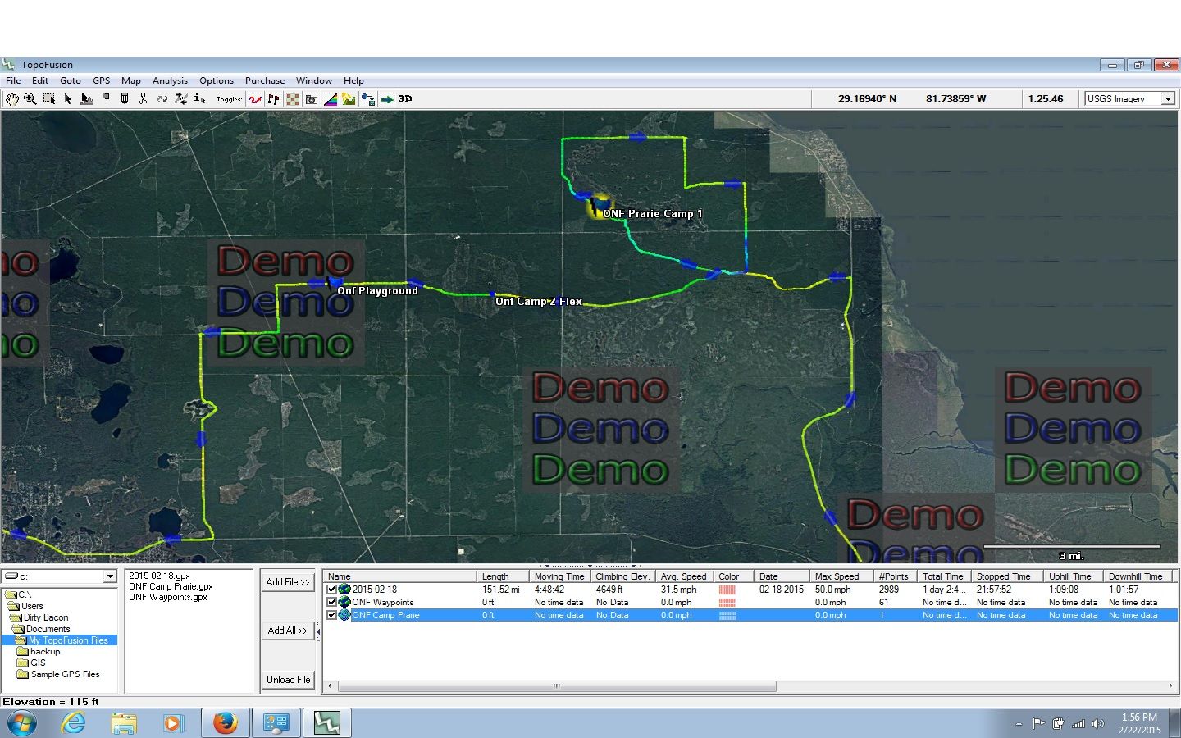Choose the shield-shaped marker tool
Image resolution: width=1181 pixels, height=738 pixels.
click(x=125, y=99)
